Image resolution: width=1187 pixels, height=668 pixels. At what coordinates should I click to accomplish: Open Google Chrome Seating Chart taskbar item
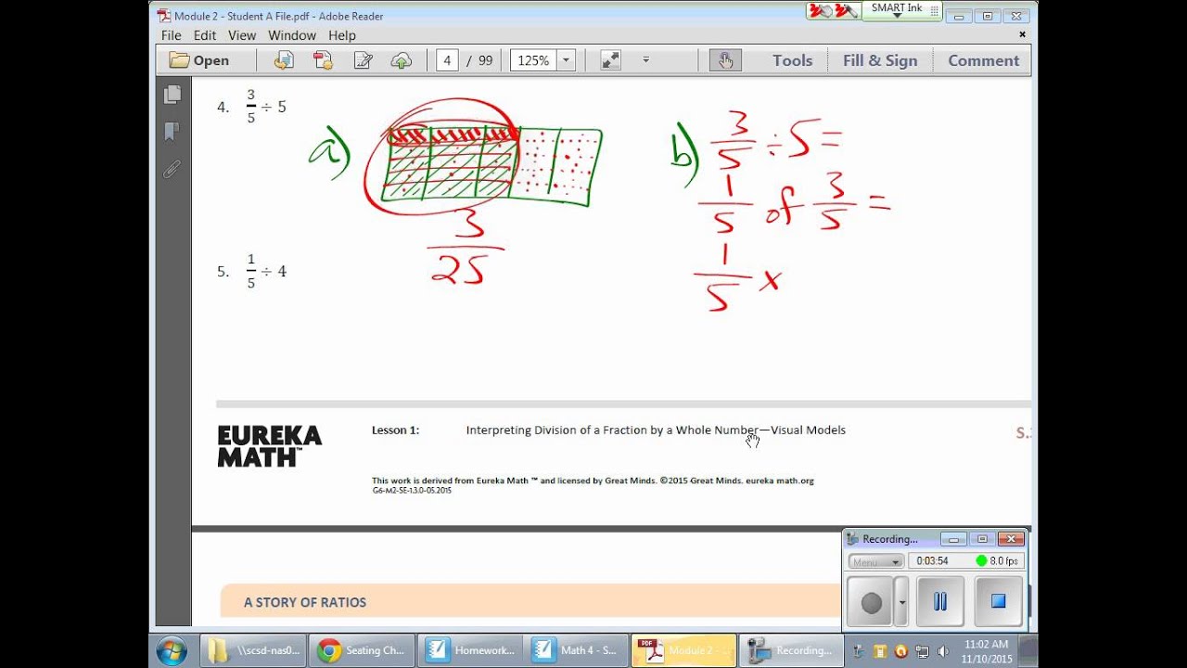coord(362,650)
